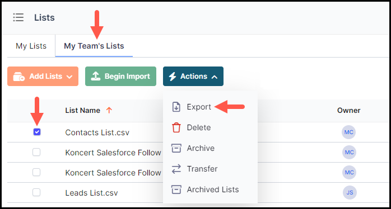Click the Begin Import button
This screenshot has height=209, width=391.
click(120, 77)
